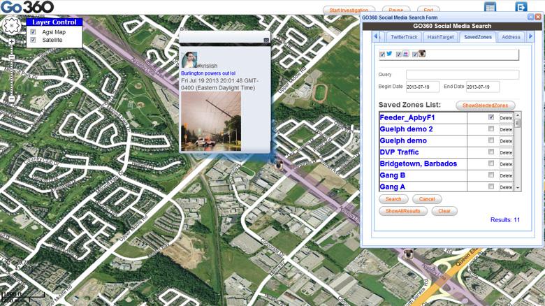This screenshot has height=306, width=545.
Task: Check the Guelph demo 2 zone checkbox
Action: 491,129
